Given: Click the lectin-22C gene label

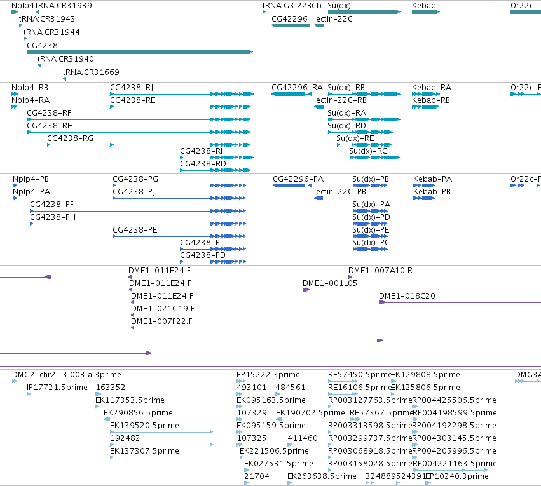Looking at the screenshot, I should pyautogui.click(x=333, y=18).
